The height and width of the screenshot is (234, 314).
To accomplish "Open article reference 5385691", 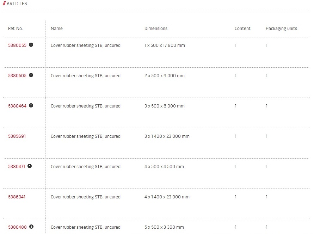I will (x=17, y=136).
